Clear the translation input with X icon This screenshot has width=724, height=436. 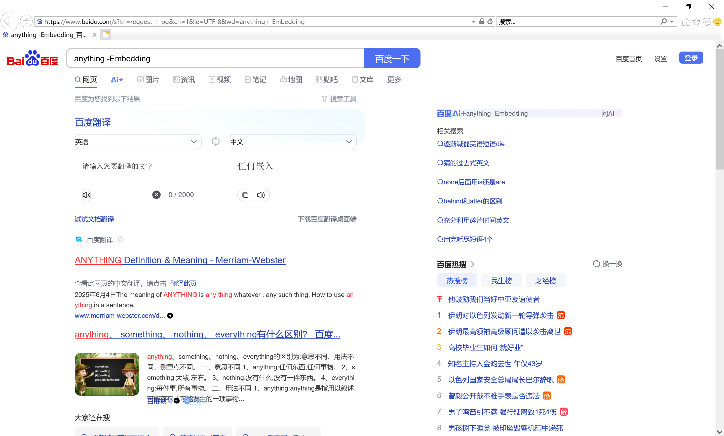pos(156,195)
